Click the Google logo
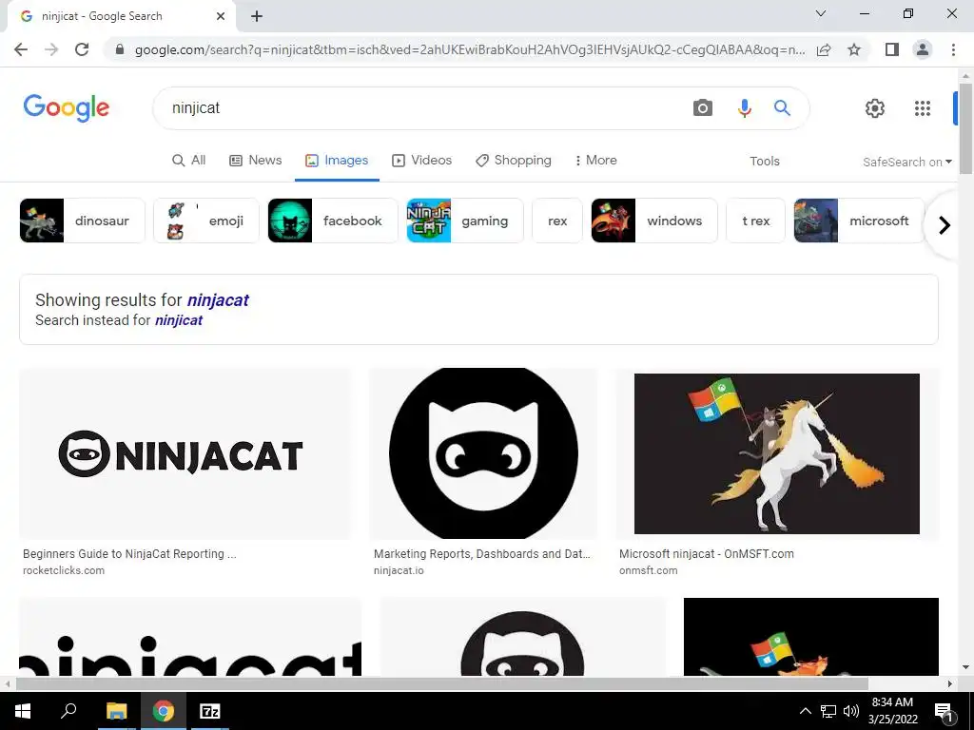 67,108
